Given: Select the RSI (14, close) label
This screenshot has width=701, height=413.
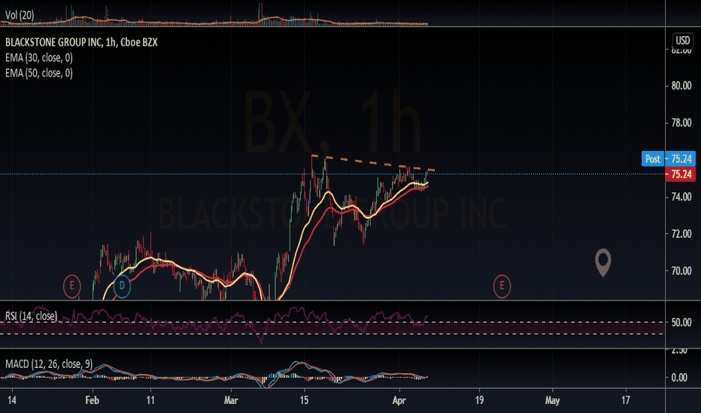Looking at the screenshot, I should (32, 316).
